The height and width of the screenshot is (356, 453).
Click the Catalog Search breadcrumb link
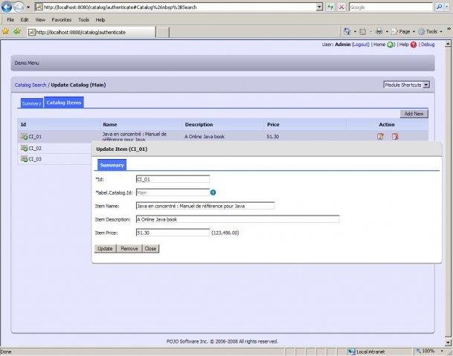[30, 85]
